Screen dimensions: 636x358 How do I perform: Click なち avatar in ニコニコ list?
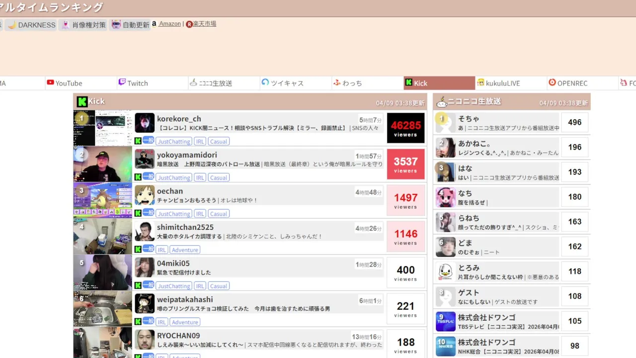pyautogui.click(x=446, y=197)
